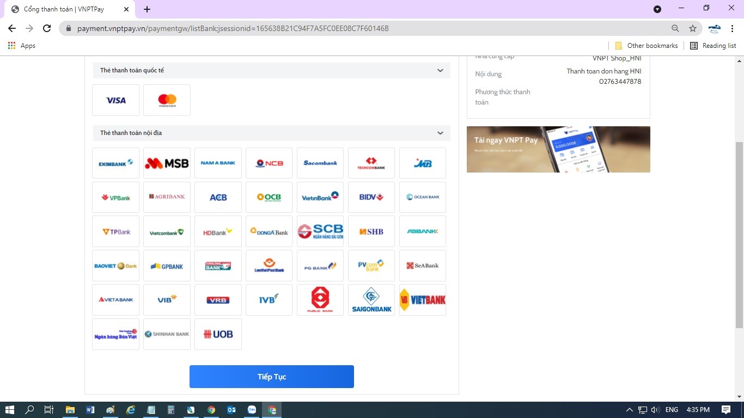Select the Visa card payment option
The image size is (744, 418).
[x=115, y=100]
